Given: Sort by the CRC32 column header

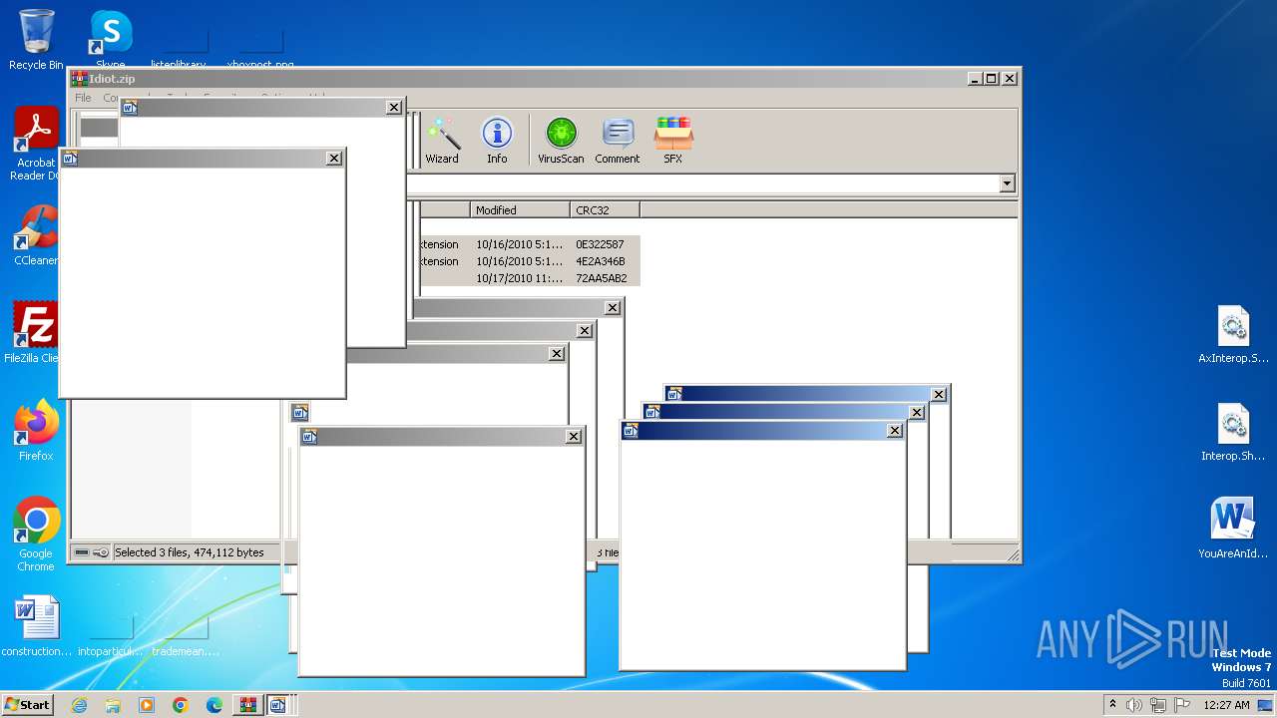Looking at the screenshot, I should coord(605,209).
